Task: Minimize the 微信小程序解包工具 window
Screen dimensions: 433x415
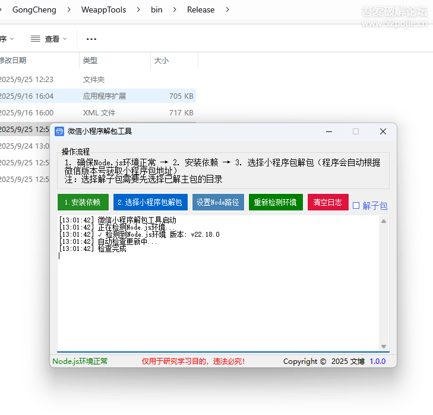Action: [328, 131]
